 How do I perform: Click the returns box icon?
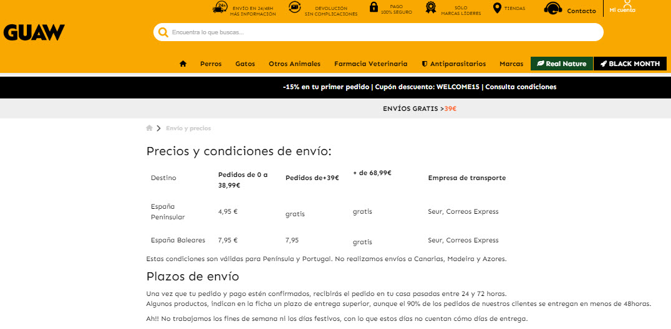[295, 7]
